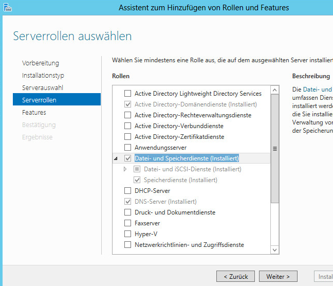
Task: Toggle Active Directory-Domänendienste (Installiert) checkbox
Action: click(127, 104)
